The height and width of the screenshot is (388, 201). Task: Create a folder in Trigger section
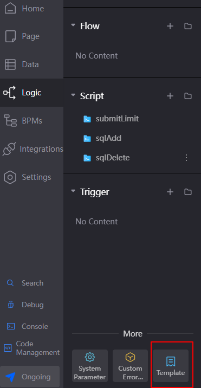click(x=188, y=192)
